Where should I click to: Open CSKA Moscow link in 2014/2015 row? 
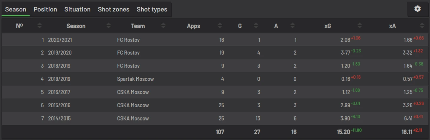pos(133,118)
